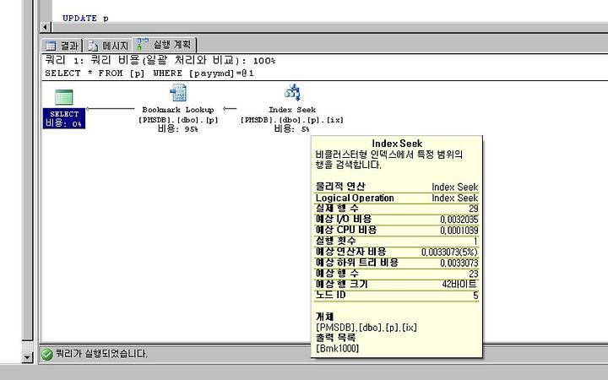The height and width of the screenshot is (380, 608).
Task: Click the 예상 행 수 value 23
Action: click(474, 274)
